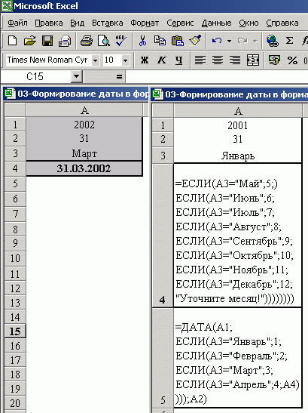The width and height of the screenshot is (308, 413).
Task: Open the Файл menu
Action: [17, 23]
